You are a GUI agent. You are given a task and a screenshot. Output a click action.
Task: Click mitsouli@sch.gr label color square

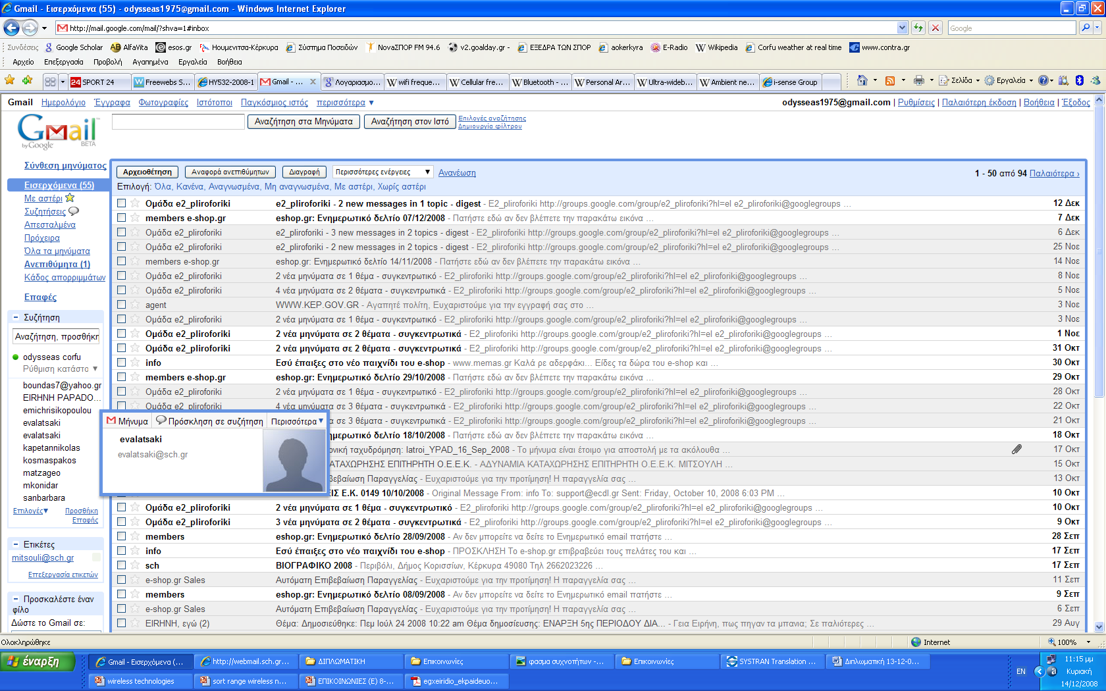pyautogui.click(x=97, y=557)
